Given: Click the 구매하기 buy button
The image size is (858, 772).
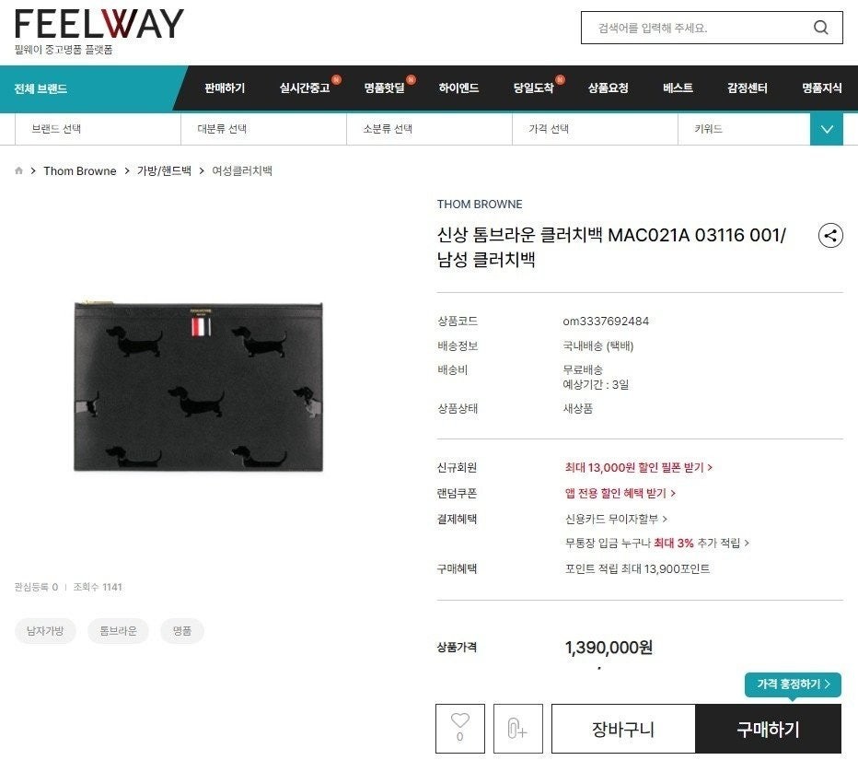Looking at the screenshot, I should tap(769, 729).
